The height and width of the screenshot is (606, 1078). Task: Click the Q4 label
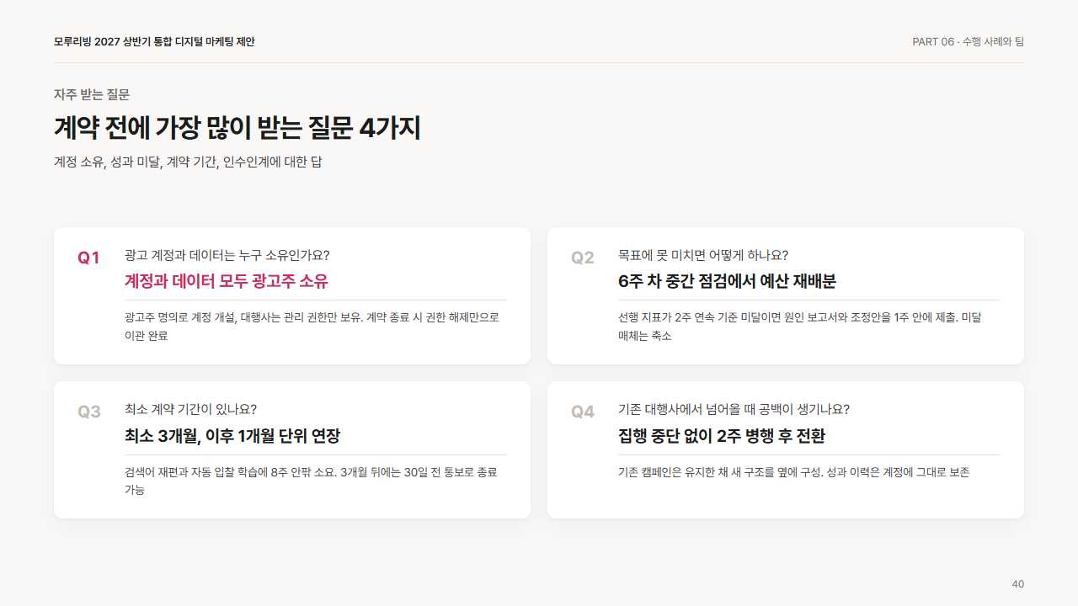pyautogui.click(x=583, y=412)
